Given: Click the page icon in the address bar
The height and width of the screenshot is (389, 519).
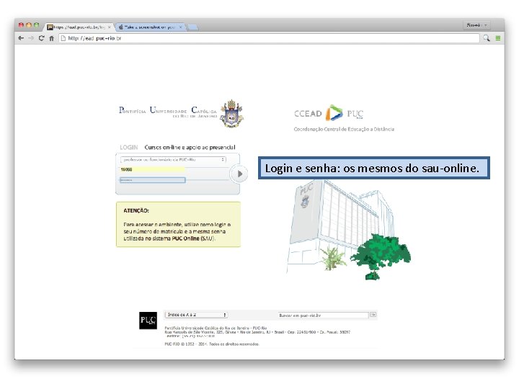Looking at the screenshot, I should pyautogui.click(x=63, y=38).
